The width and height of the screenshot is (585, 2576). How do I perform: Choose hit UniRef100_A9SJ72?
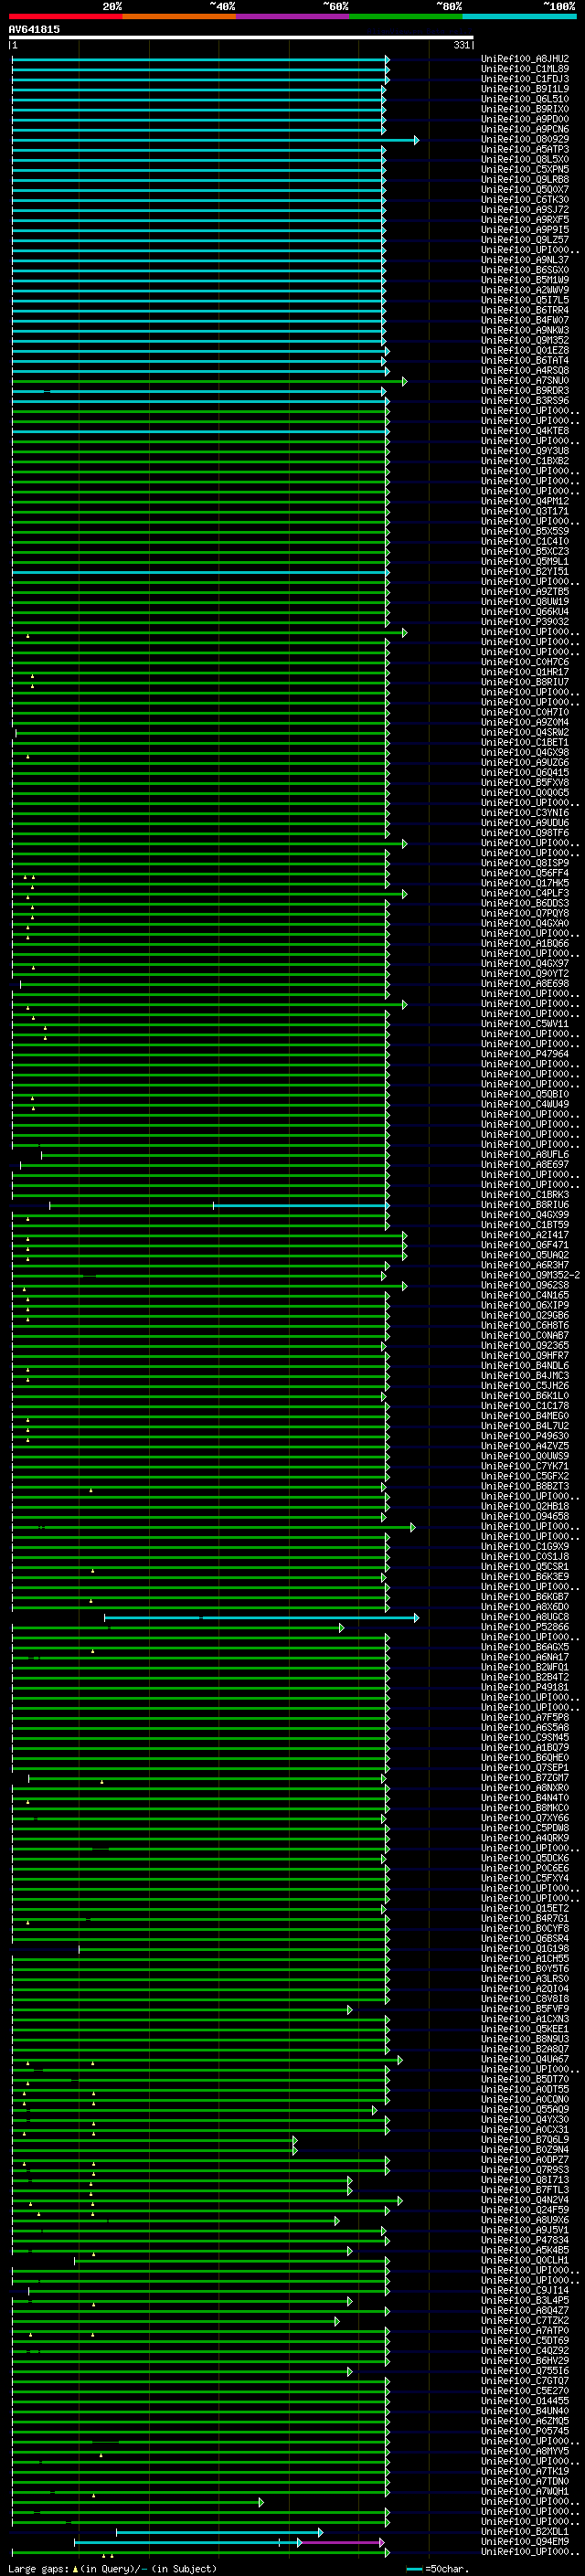tap(525, 210)
